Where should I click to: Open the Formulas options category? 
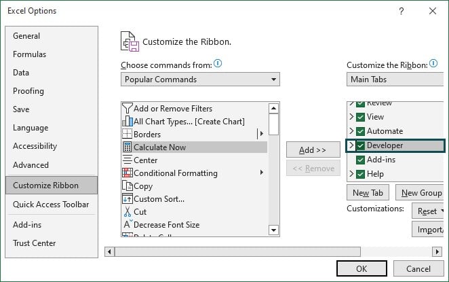tap(52, 54)
